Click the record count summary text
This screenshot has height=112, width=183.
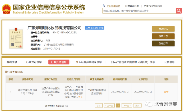pyautogui.click(x=57, y=106)
